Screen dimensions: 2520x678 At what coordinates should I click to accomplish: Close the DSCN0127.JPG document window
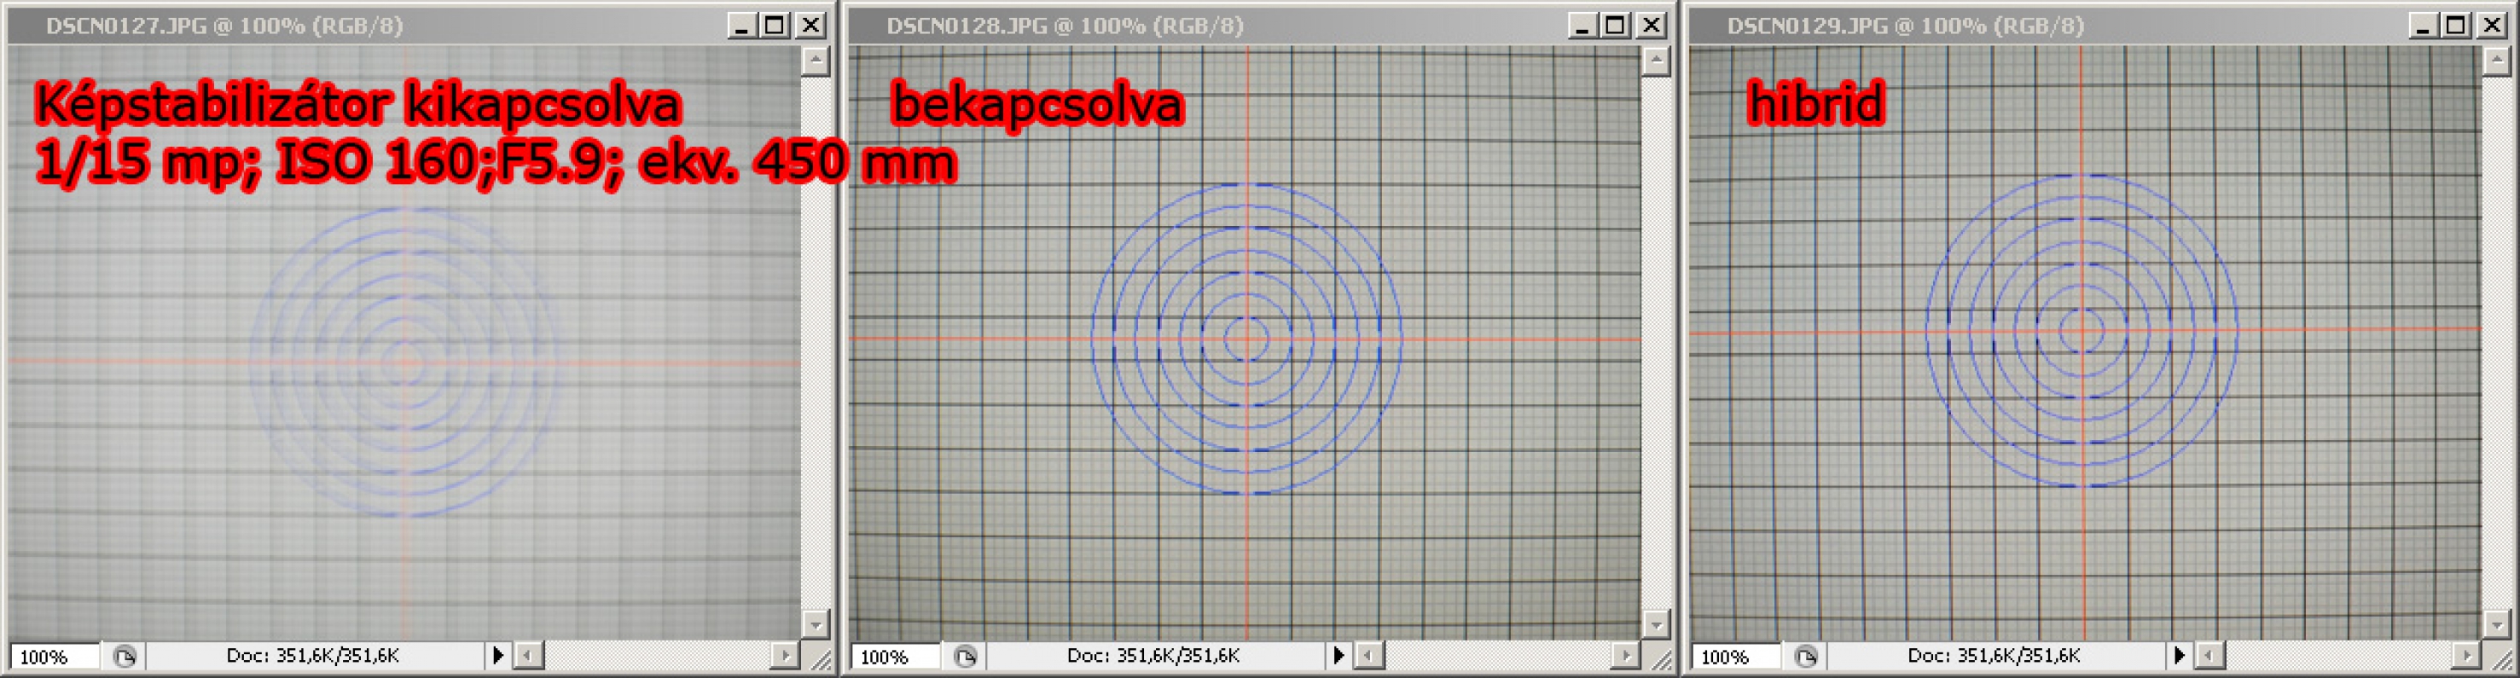pyautogui.click(x=811, y=26)
